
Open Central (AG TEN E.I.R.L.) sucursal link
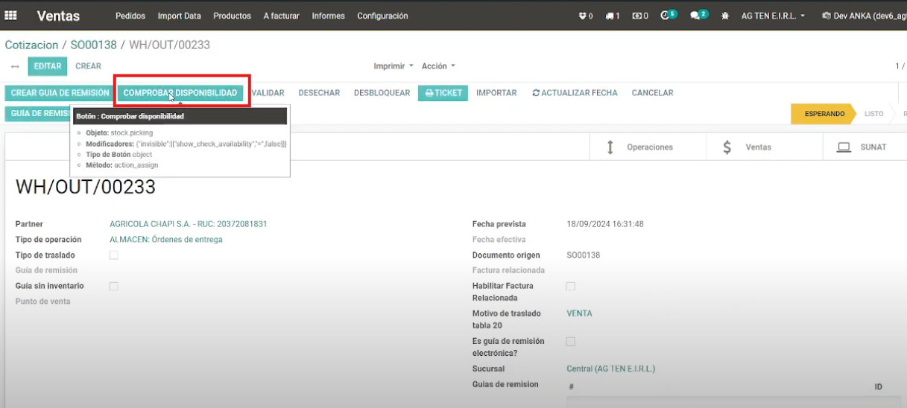coord(610,369)
